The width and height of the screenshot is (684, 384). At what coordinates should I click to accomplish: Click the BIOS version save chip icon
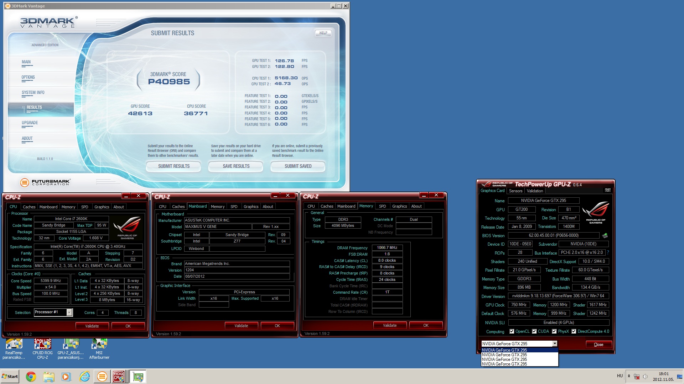[605, 235]
